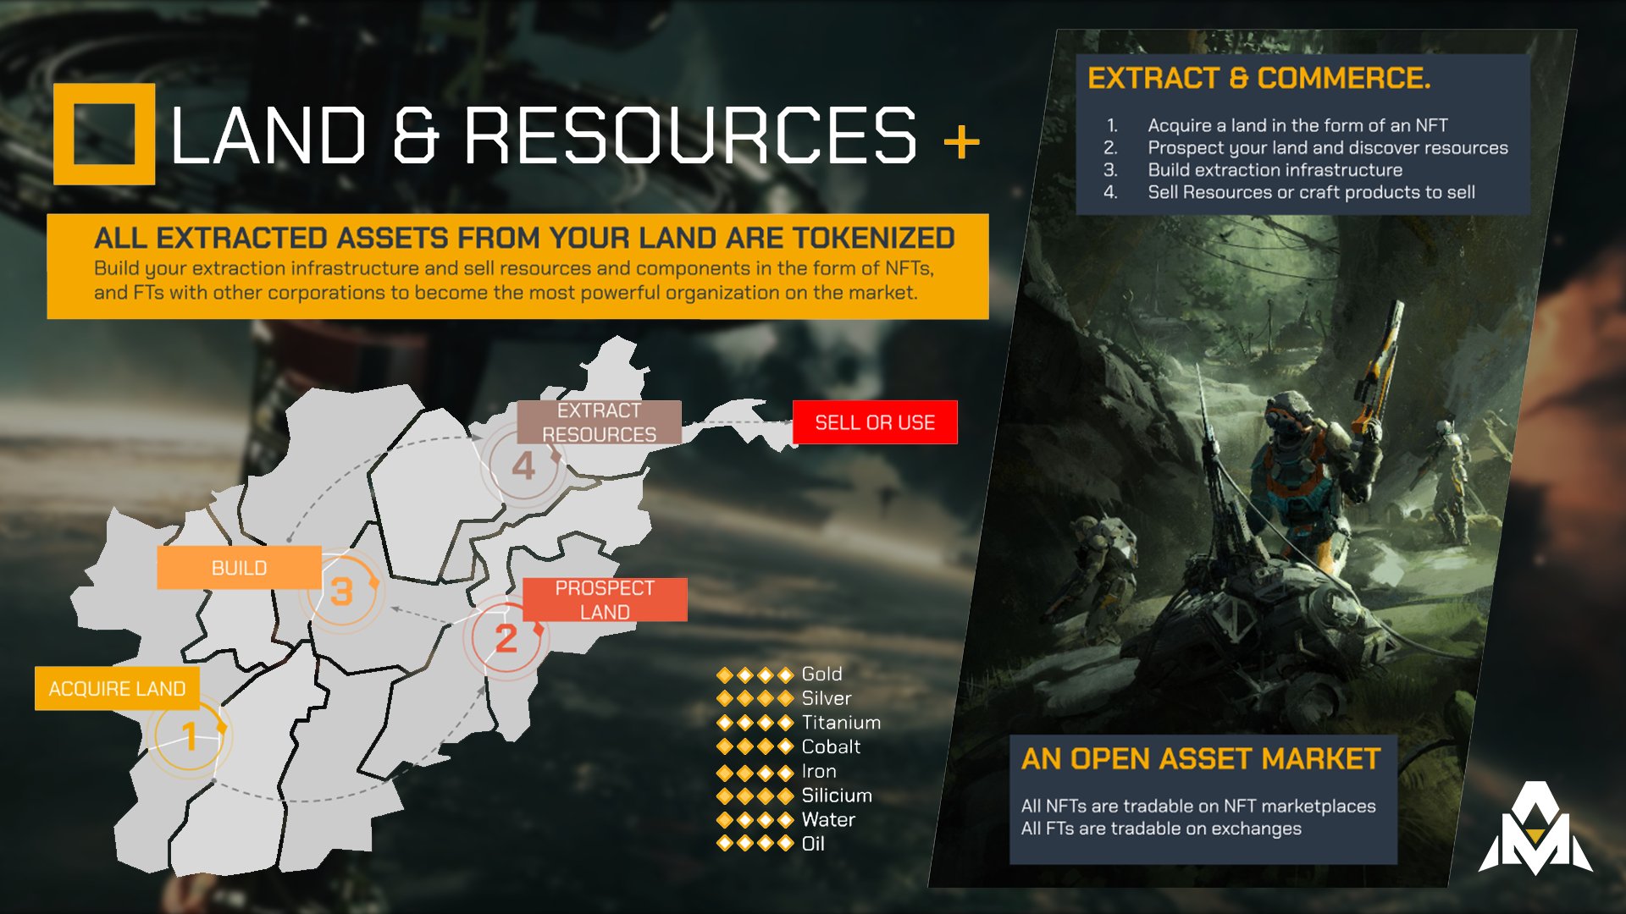Image resolution: width=1626 pixels, height=914 pixels.
Task: Click the orange plus sign after RESOURCES
Action: pyautogui.click(x=961, y=141)
